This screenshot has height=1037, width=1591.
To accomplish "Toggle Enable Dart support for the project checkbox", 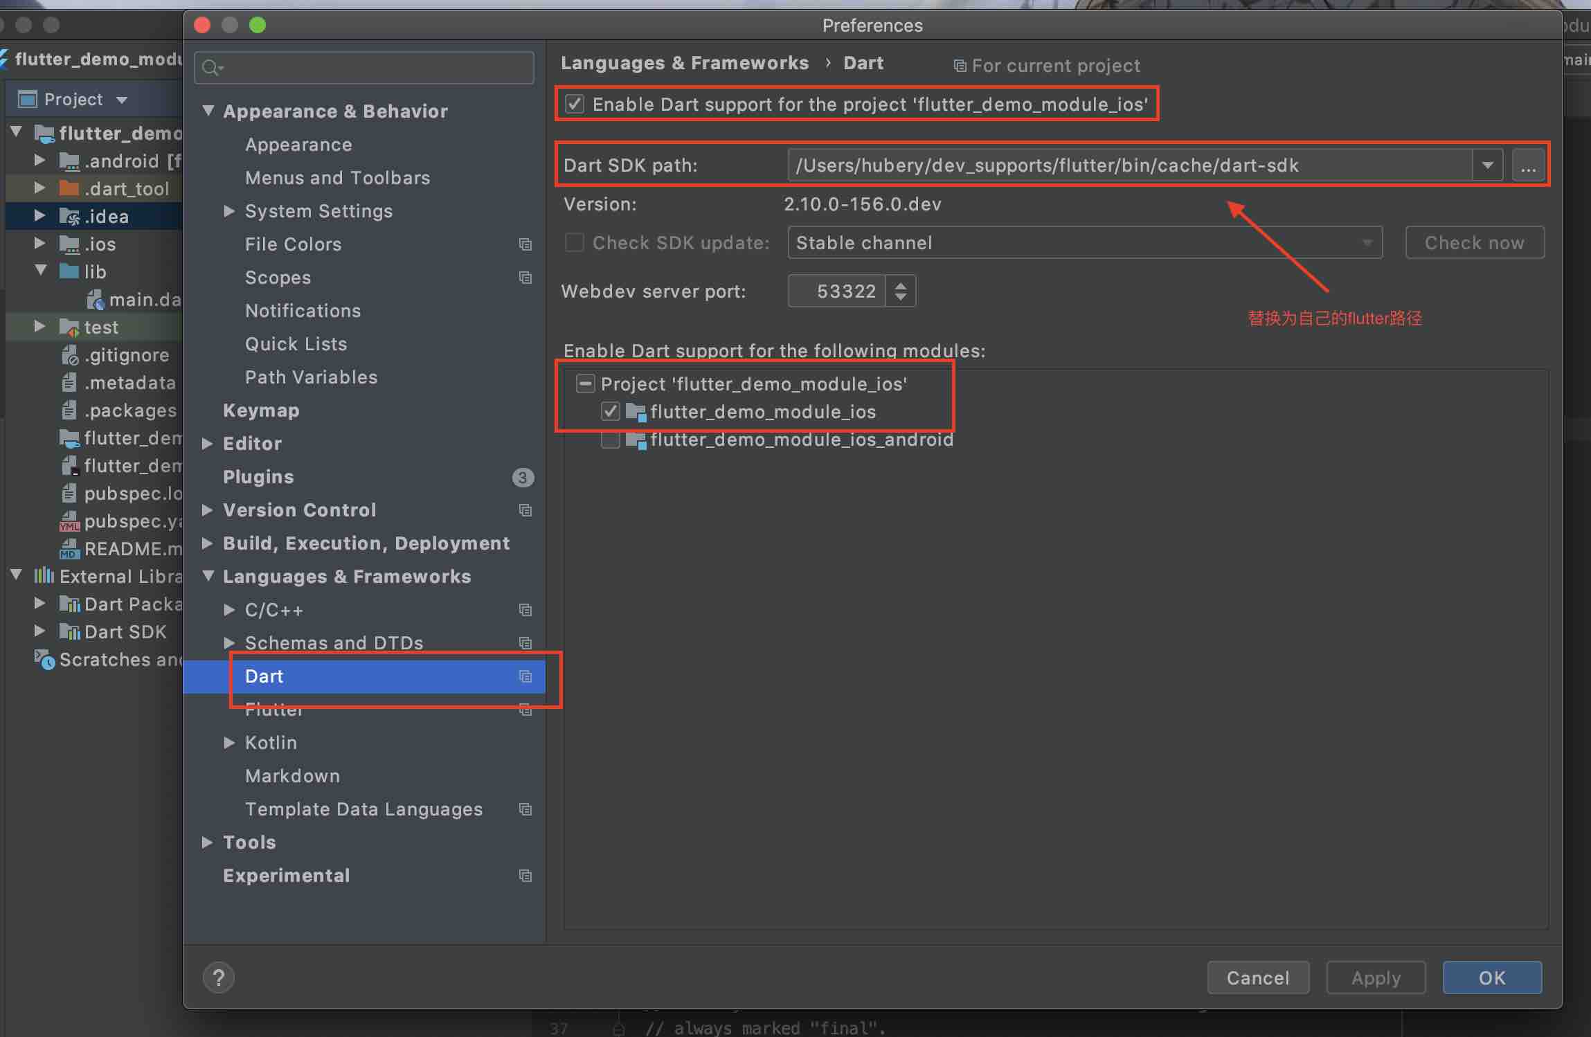I will coord(575,105).
